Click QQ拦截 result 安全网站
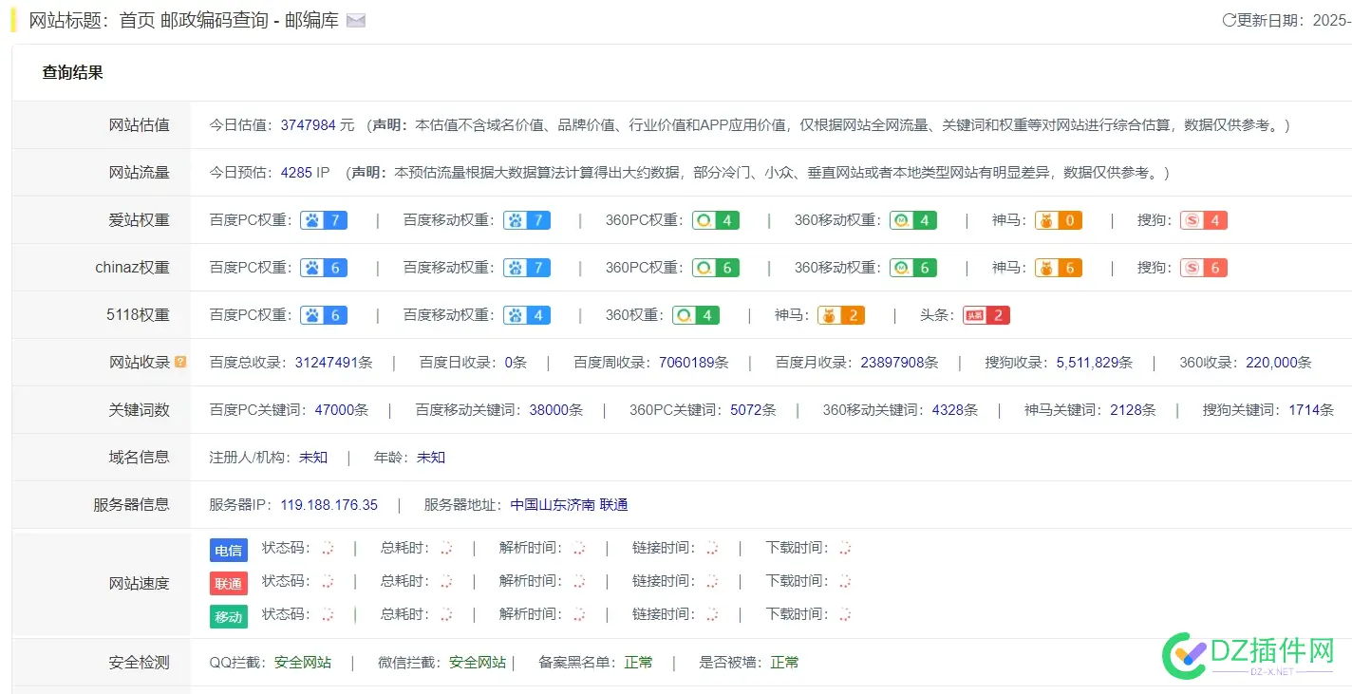The height and width of the screenshot is (694, 1352). pyautogui.click(x=303, y=662)
